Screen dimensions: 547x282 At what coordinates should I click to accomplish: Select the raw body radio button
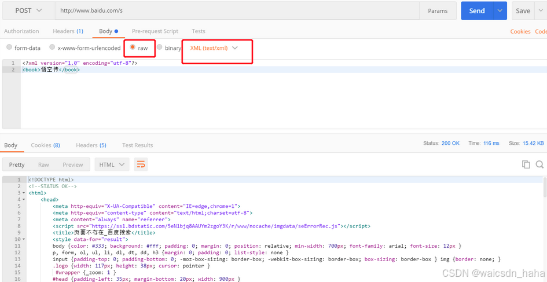(x=133, y=47)
